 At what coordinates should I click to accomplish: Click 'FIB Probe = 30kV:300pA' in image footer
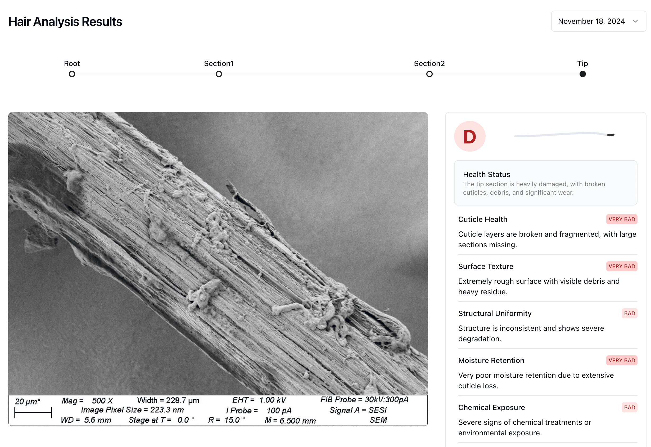364,400
